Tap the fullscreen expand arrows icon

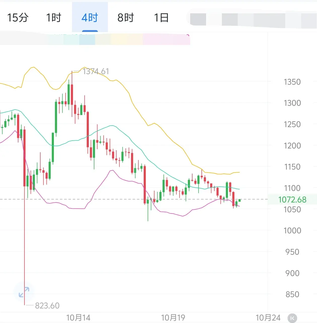tap(24, 292)
